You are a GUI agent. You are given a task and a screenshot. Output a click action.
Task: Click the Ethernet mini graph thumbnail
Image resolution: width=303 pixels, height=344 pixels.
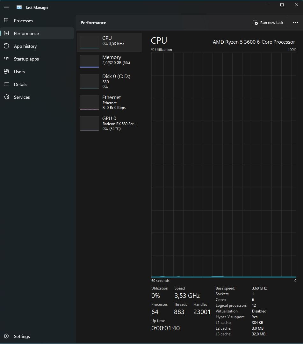(89, 102)
